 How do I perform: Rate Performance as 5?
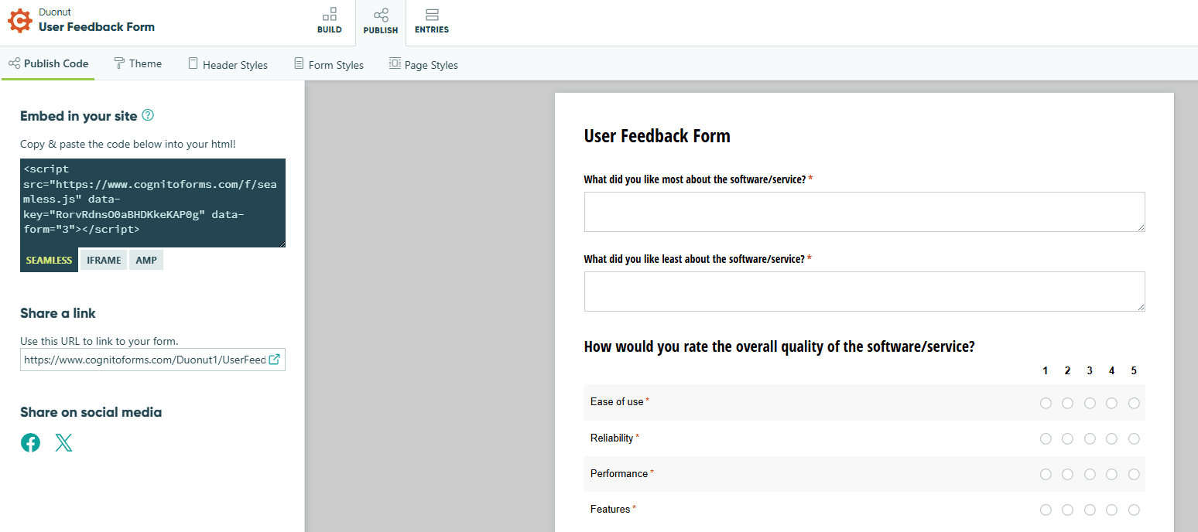click(1134, 474)
